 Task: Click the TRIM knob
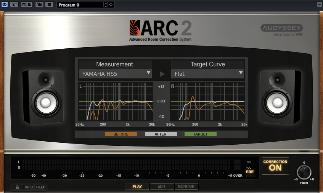(x=304, y=173)
